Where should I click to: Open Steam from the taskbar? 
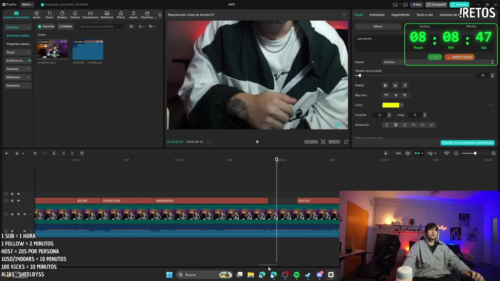click(x=308, y=275)
